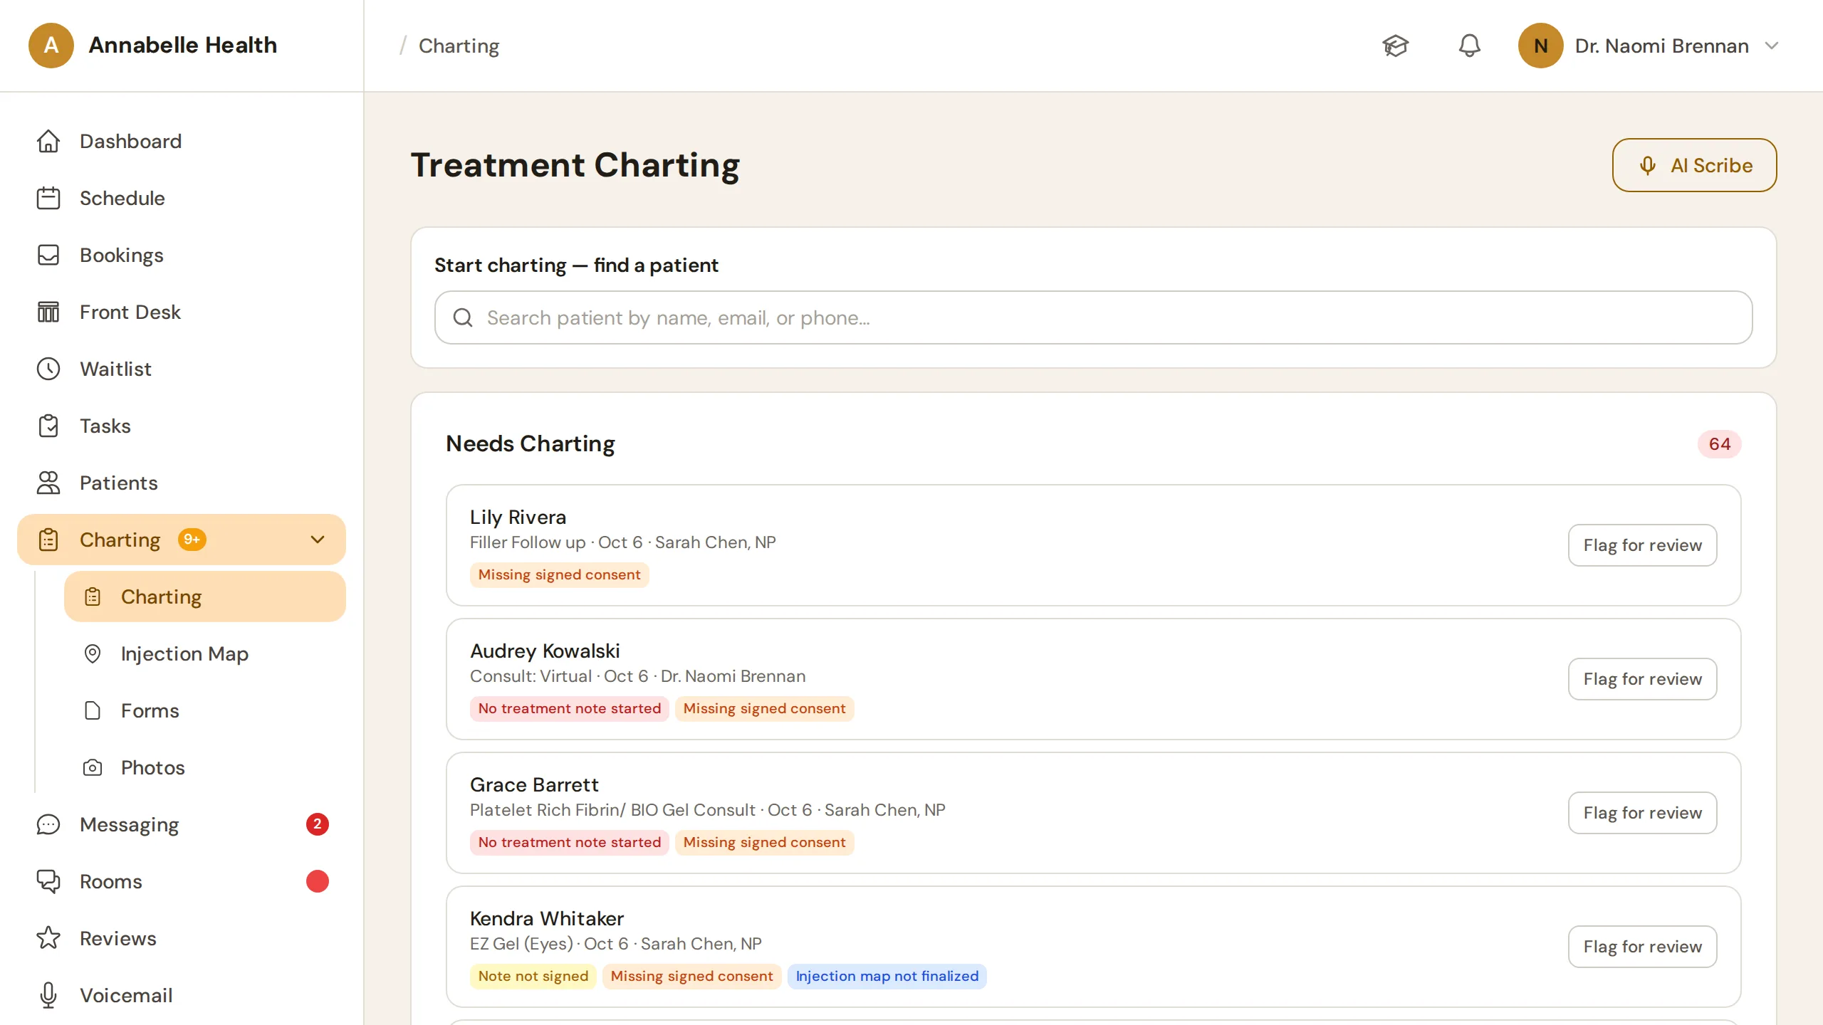Click the Bookings inbox icon
The height and width of the screenshot is (1025, 1823).
(x=48, y=255)
